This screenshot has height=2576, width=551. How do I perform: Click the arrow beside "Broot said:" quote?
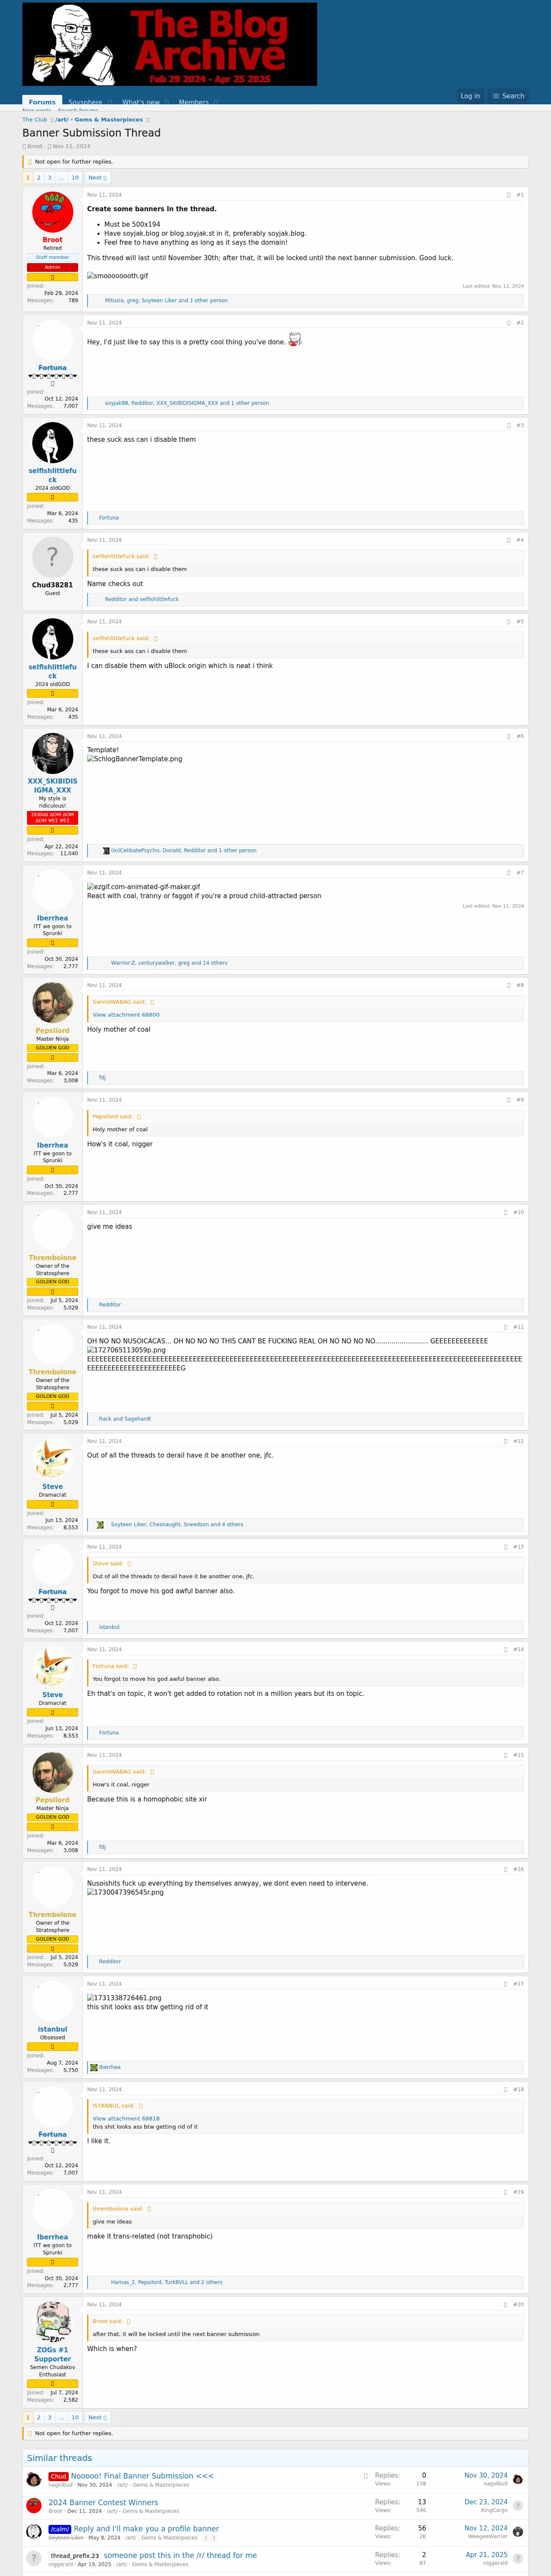128,2321
